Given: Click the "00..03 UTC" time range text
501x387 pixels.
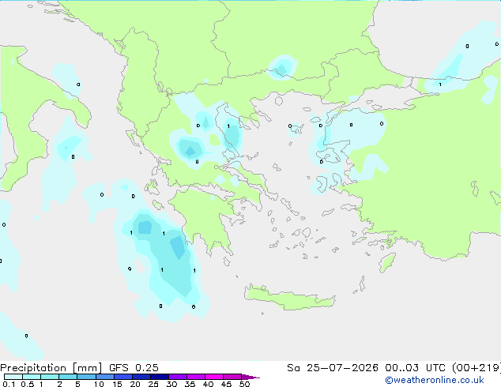Looking at the screenshot, I should tap(415, 368).
